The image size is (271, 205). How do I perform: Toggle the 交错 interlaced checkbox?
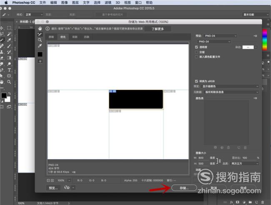(196, 52)
